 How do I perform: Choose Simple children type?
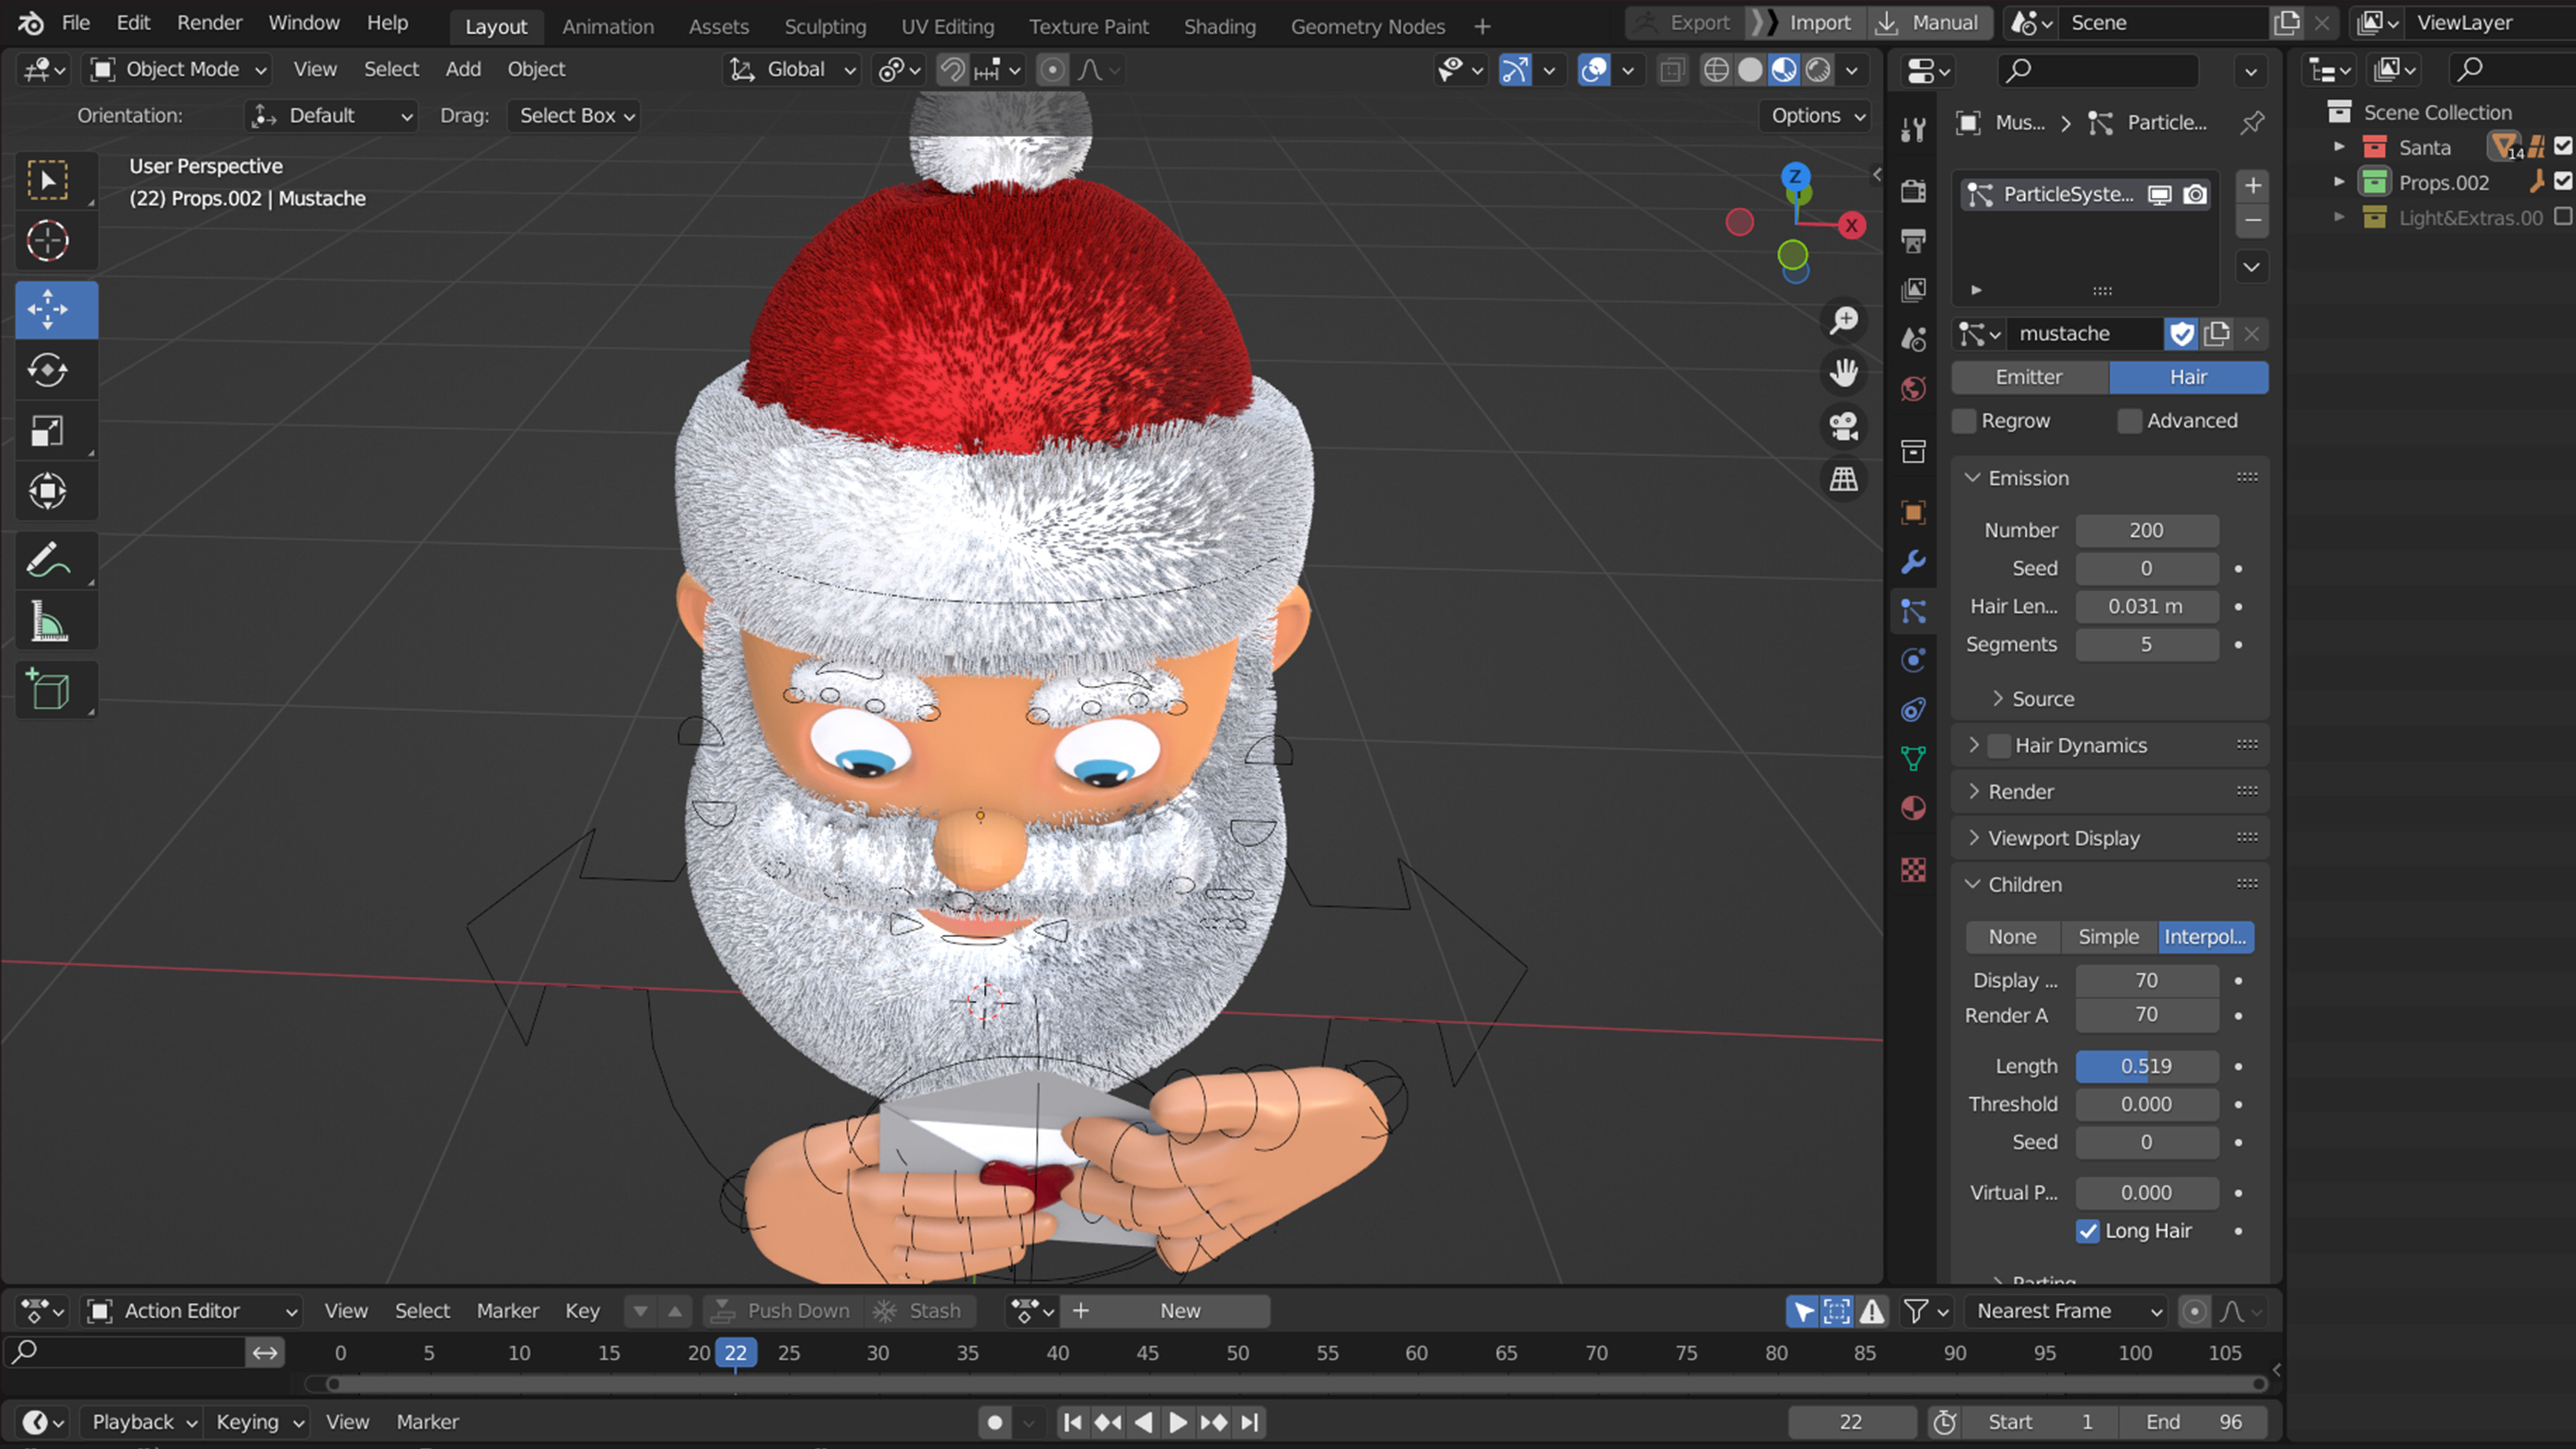click(2108, 937)
